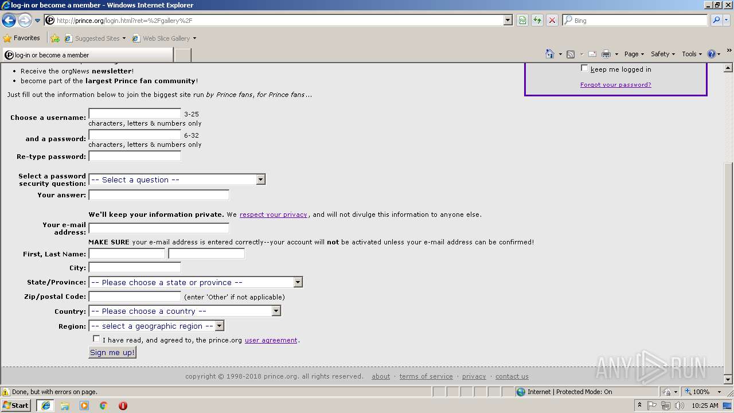Image resolution: width=734 pixels, height=413 pixels.
Task: Check the user agreement checkbox
Action: pyautogui.click(x=96, y=339)
